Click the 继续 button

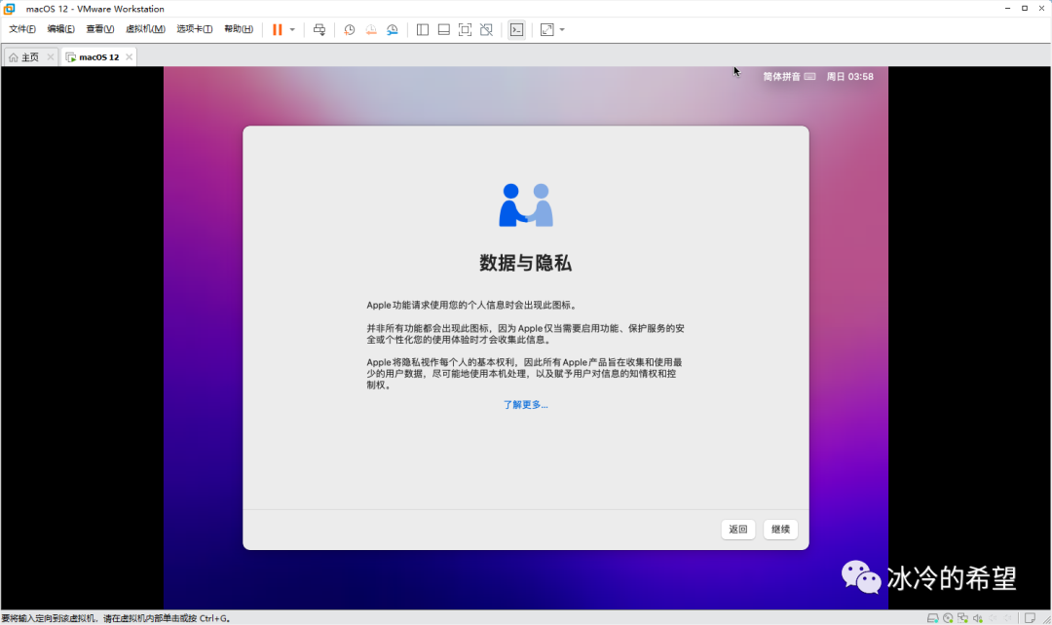tap(780, 529)
